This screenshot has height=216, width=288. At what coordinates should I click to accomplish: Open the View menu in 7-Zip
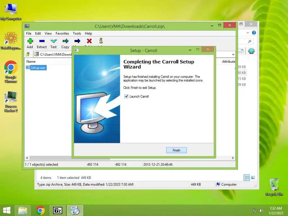coord(48,33)
